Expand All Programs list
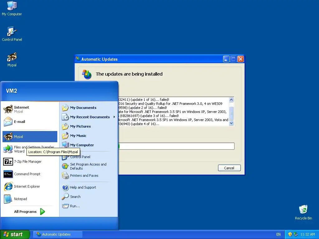The image size is (319, 239). (30, 212)
